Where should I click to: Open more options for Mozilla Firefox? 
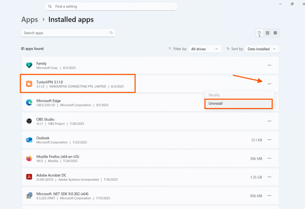coord(269,158)
